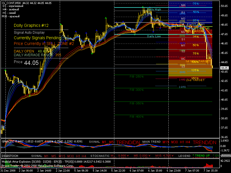
Task: Click the FIB -250% level label
Action: pyautogui.click(x=137, y=77)
